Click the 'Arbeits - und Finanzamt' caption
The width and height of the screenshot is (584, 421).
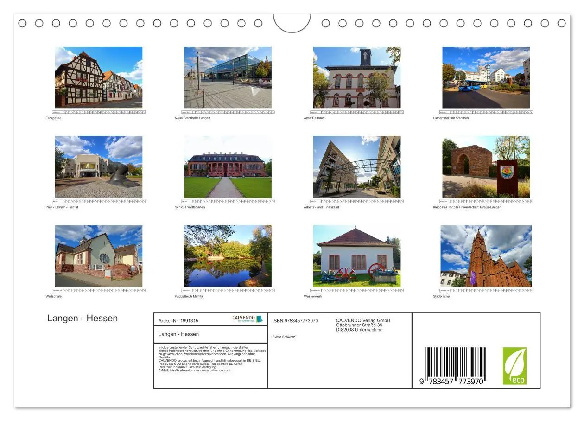[x=321, y=207]
